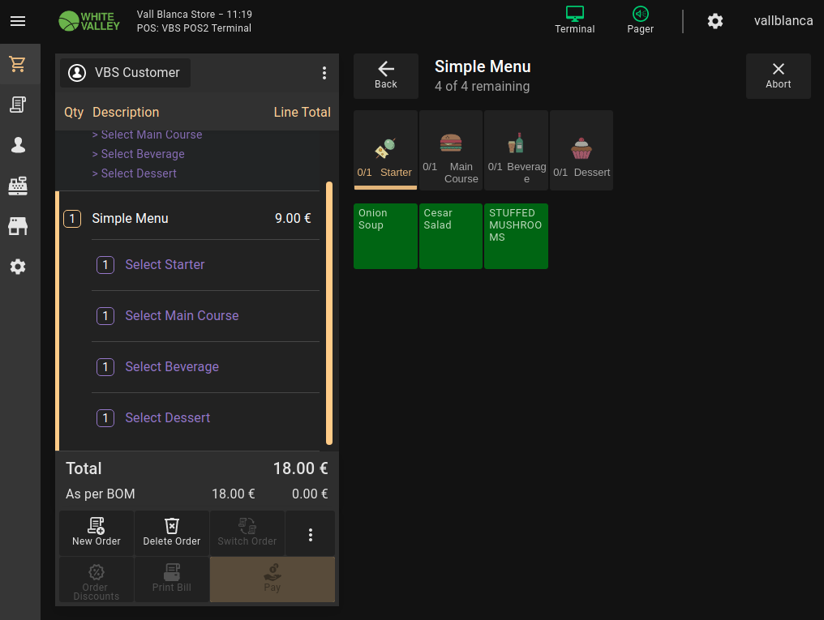Click the As per BOM label

[x=101, y=494]
